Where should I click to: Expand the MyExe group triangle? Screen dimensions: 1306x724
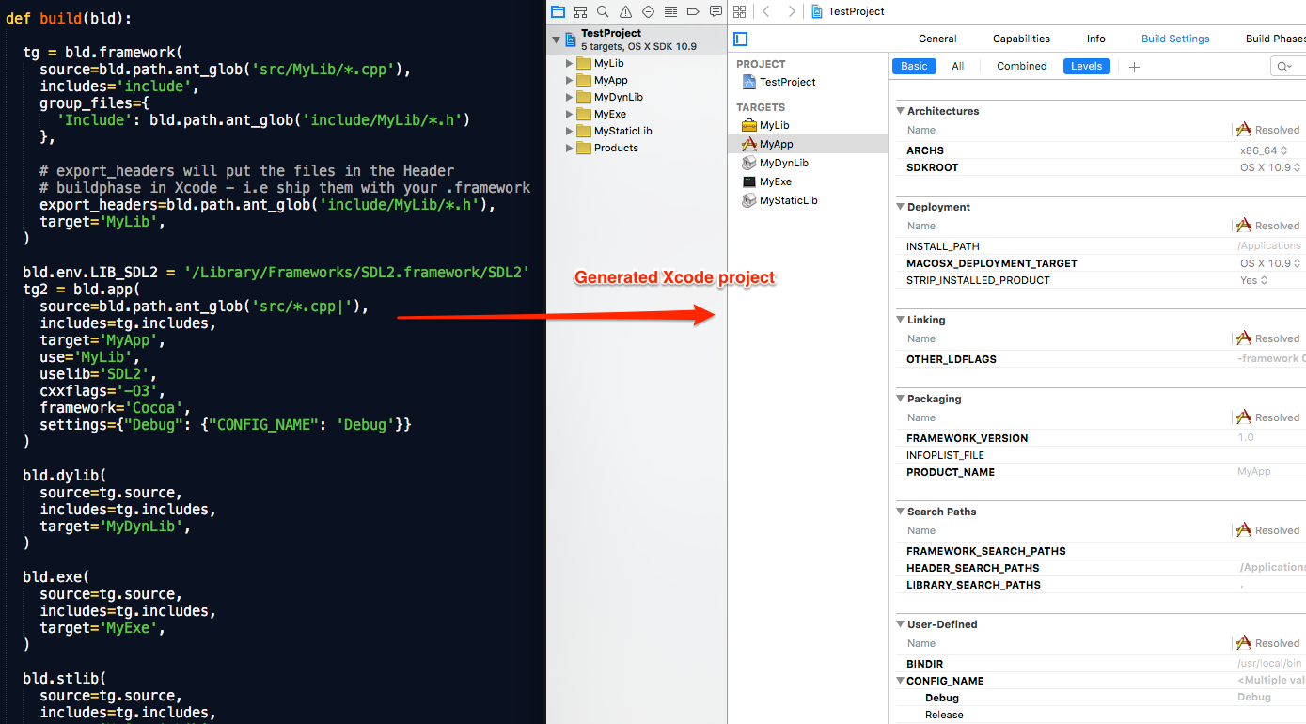[x=570, y=114]
